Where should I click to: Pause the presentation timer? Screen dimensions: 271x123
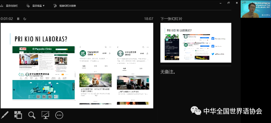tap(18, 19)
